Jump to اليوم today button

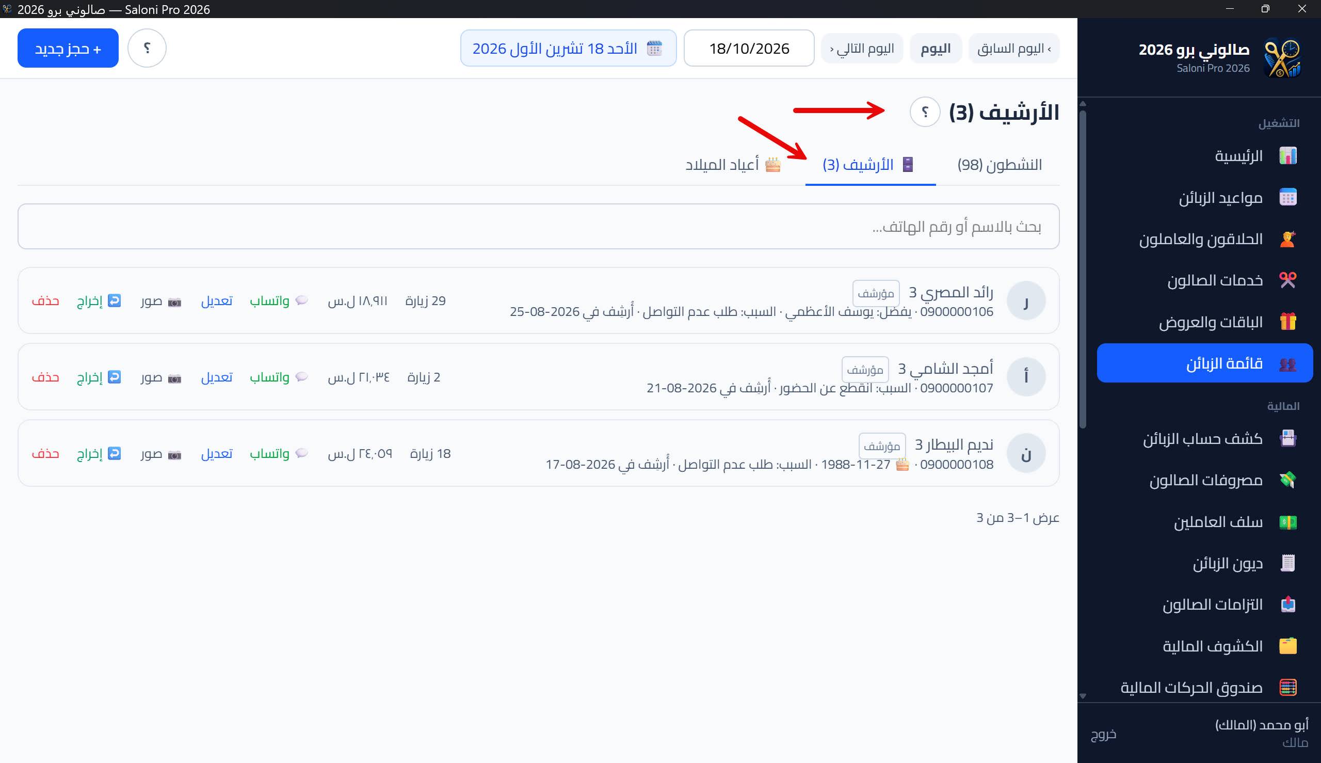pyautogui.click(x=936, y=48)
